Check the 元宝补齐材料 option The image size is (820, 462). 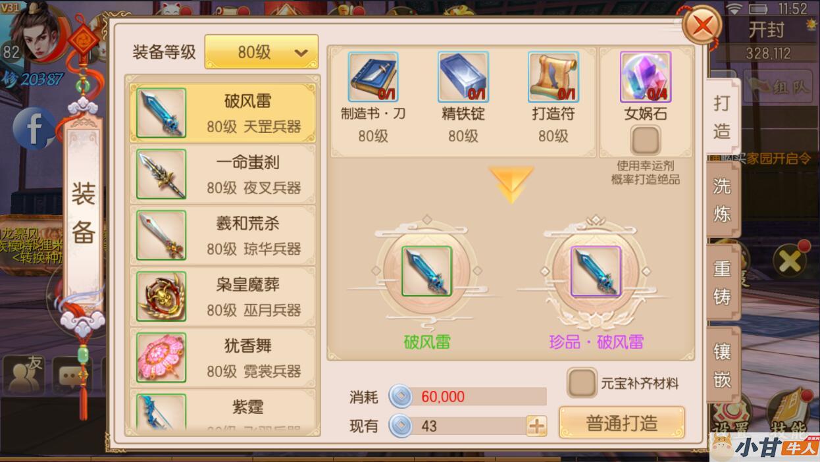[x=582, y=383]
